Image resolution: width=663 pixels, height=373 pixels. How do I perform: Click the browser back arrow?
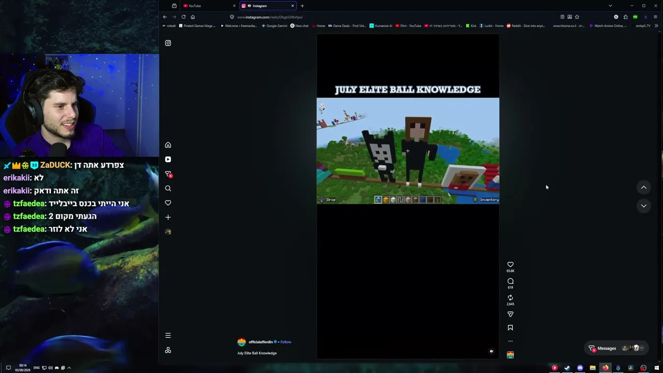165,17
